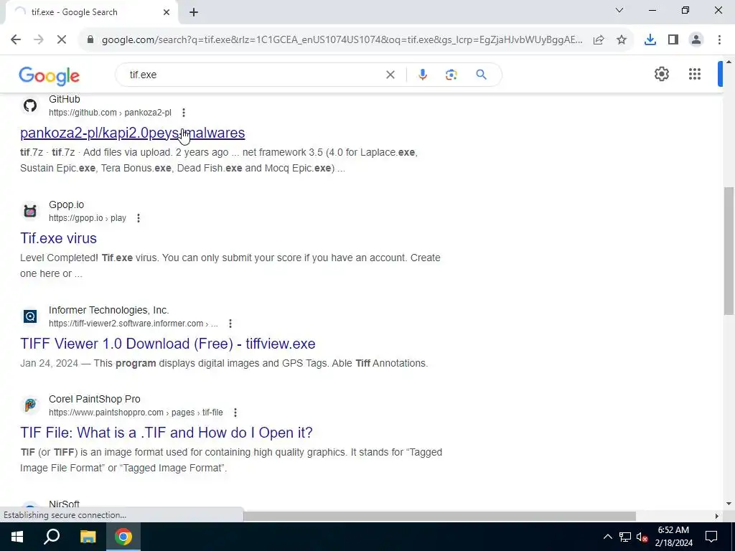735x551 pixels.
Task: Open the Chrome downloads panel
Action: tap(650, 40)
